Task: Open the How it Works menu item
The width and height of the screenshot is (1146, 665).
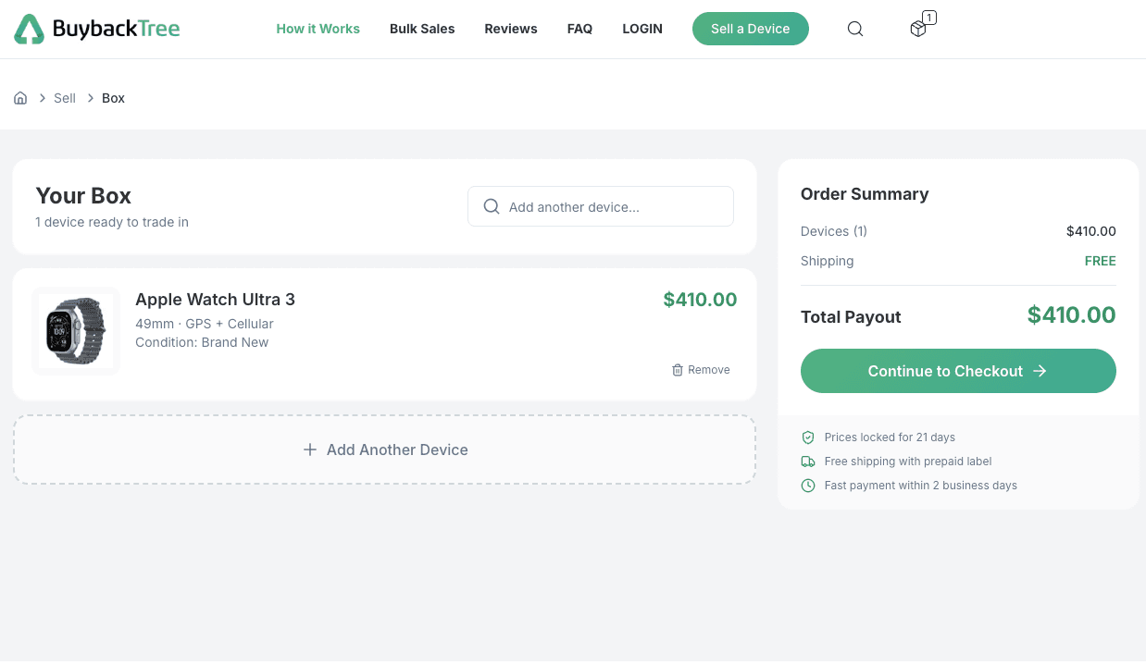Action: pos(318,29)
